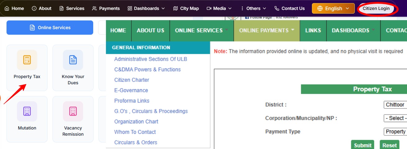Expand the Dashboards dropdown in top bar
The image size is (407, 149).
coord(146,8)
